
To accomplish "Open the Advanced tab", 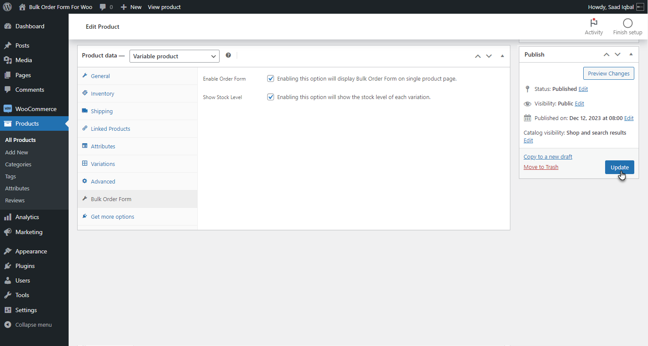I will [x=137, y=181].
